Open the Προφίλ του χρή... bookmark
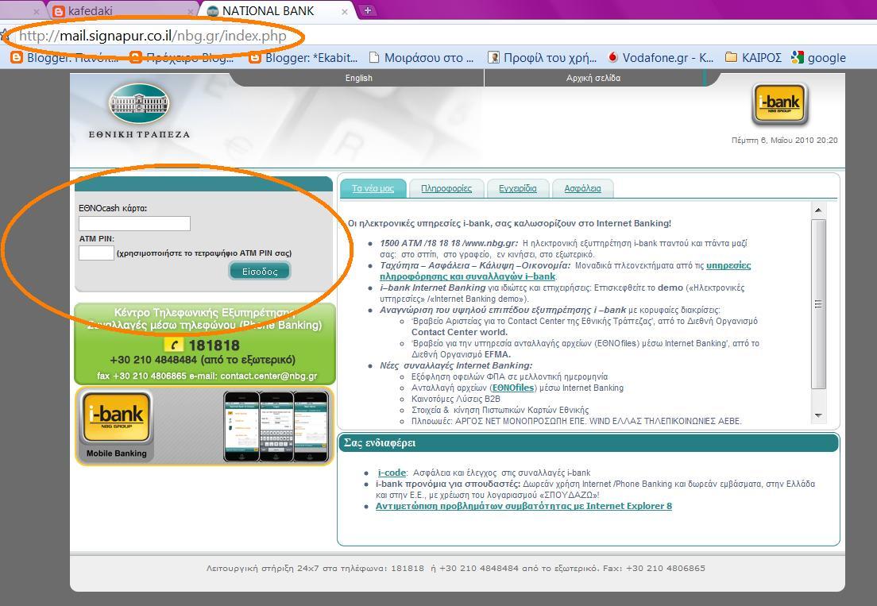This screenshot has height=606, width=877. coord(543,57)
